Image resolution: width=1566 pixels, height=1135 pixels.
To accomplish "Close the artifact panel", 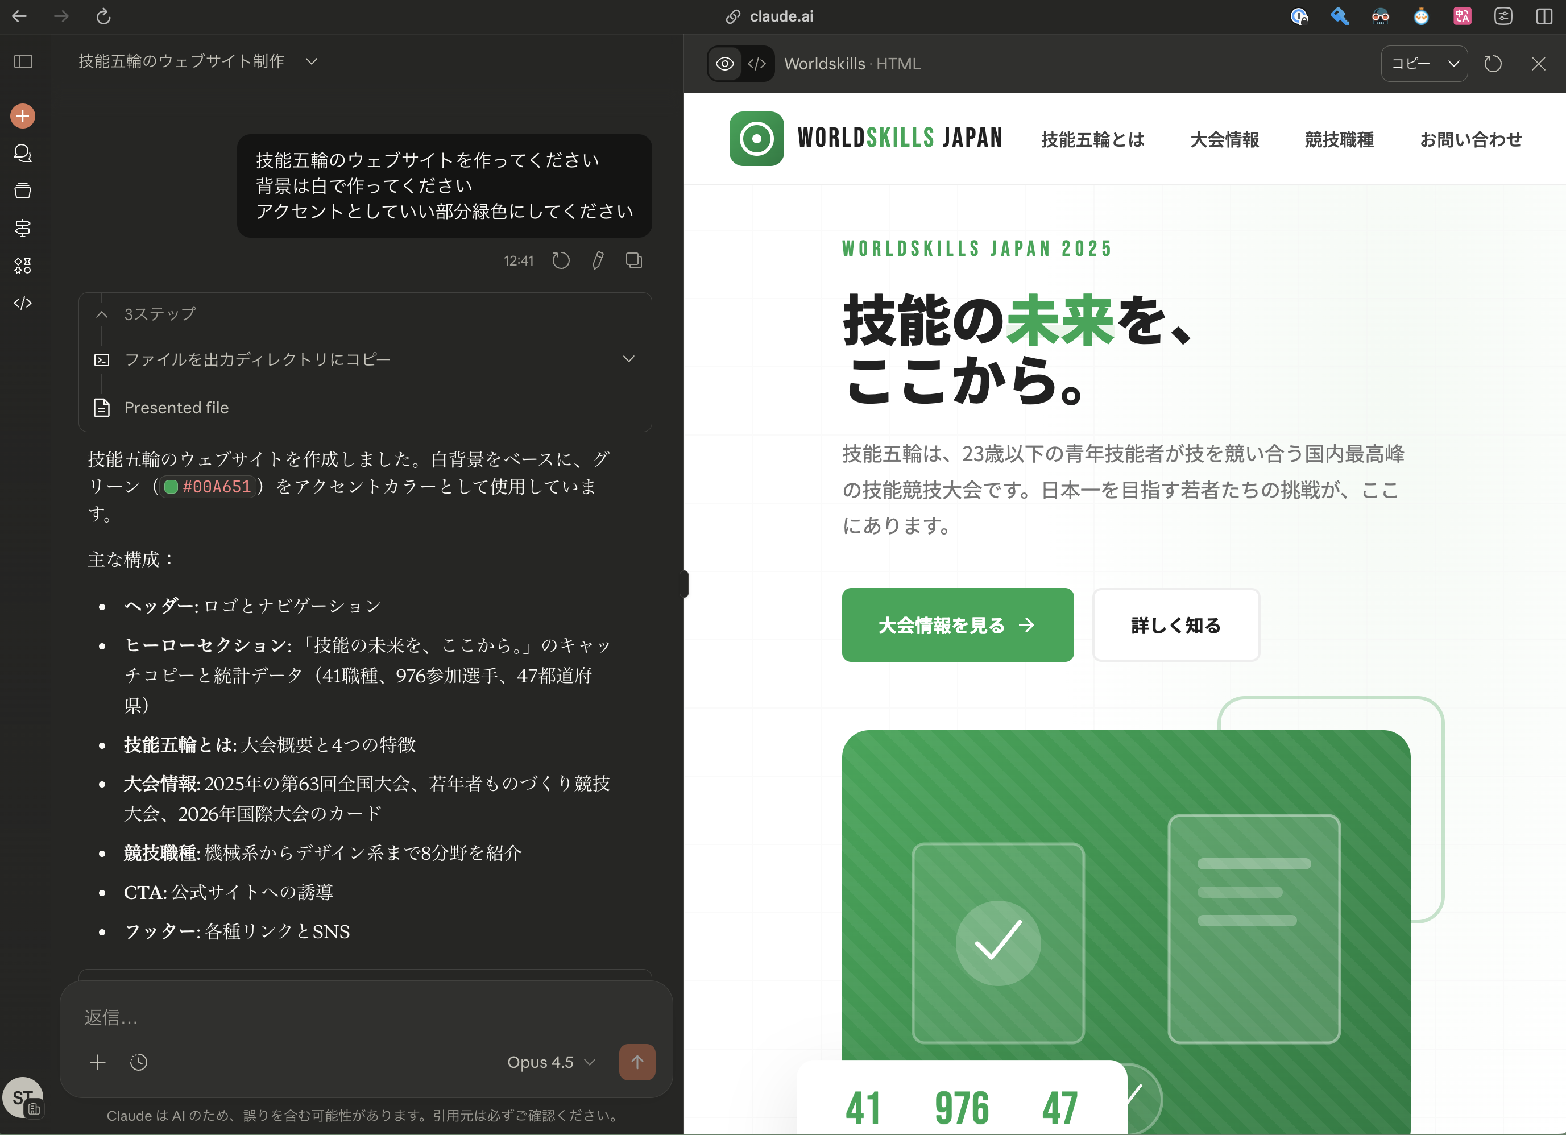I will (1538, 64).
